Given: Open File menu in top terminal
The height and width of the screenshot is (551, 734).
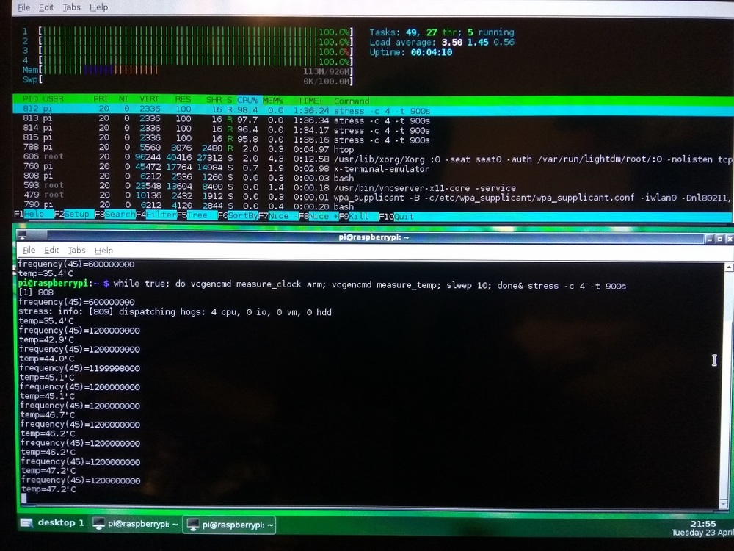Looking at the screenshot, I should pos(23,7).
